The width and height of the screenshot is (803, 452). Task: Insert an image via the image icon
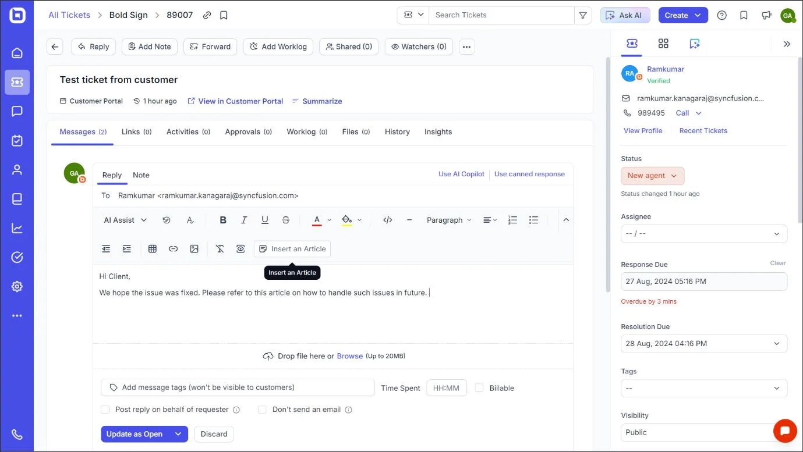[x=194, y=248]
